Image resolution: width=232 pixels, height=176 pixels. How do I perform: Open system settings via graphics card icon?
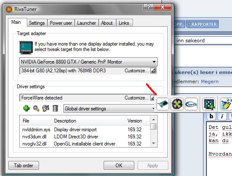(163, 104)
